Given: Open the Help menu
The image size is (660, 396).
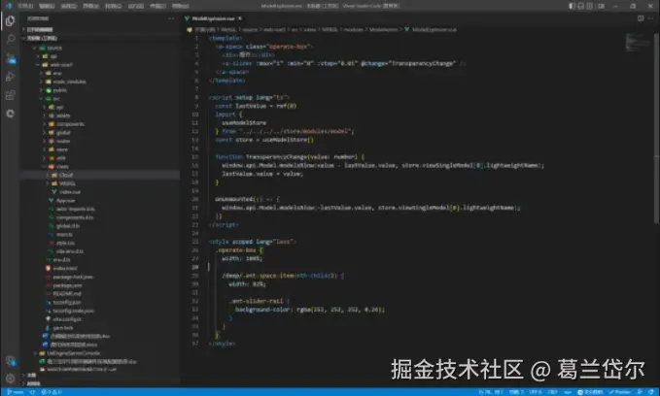Looking at the screenshot, I should [181, 6].
